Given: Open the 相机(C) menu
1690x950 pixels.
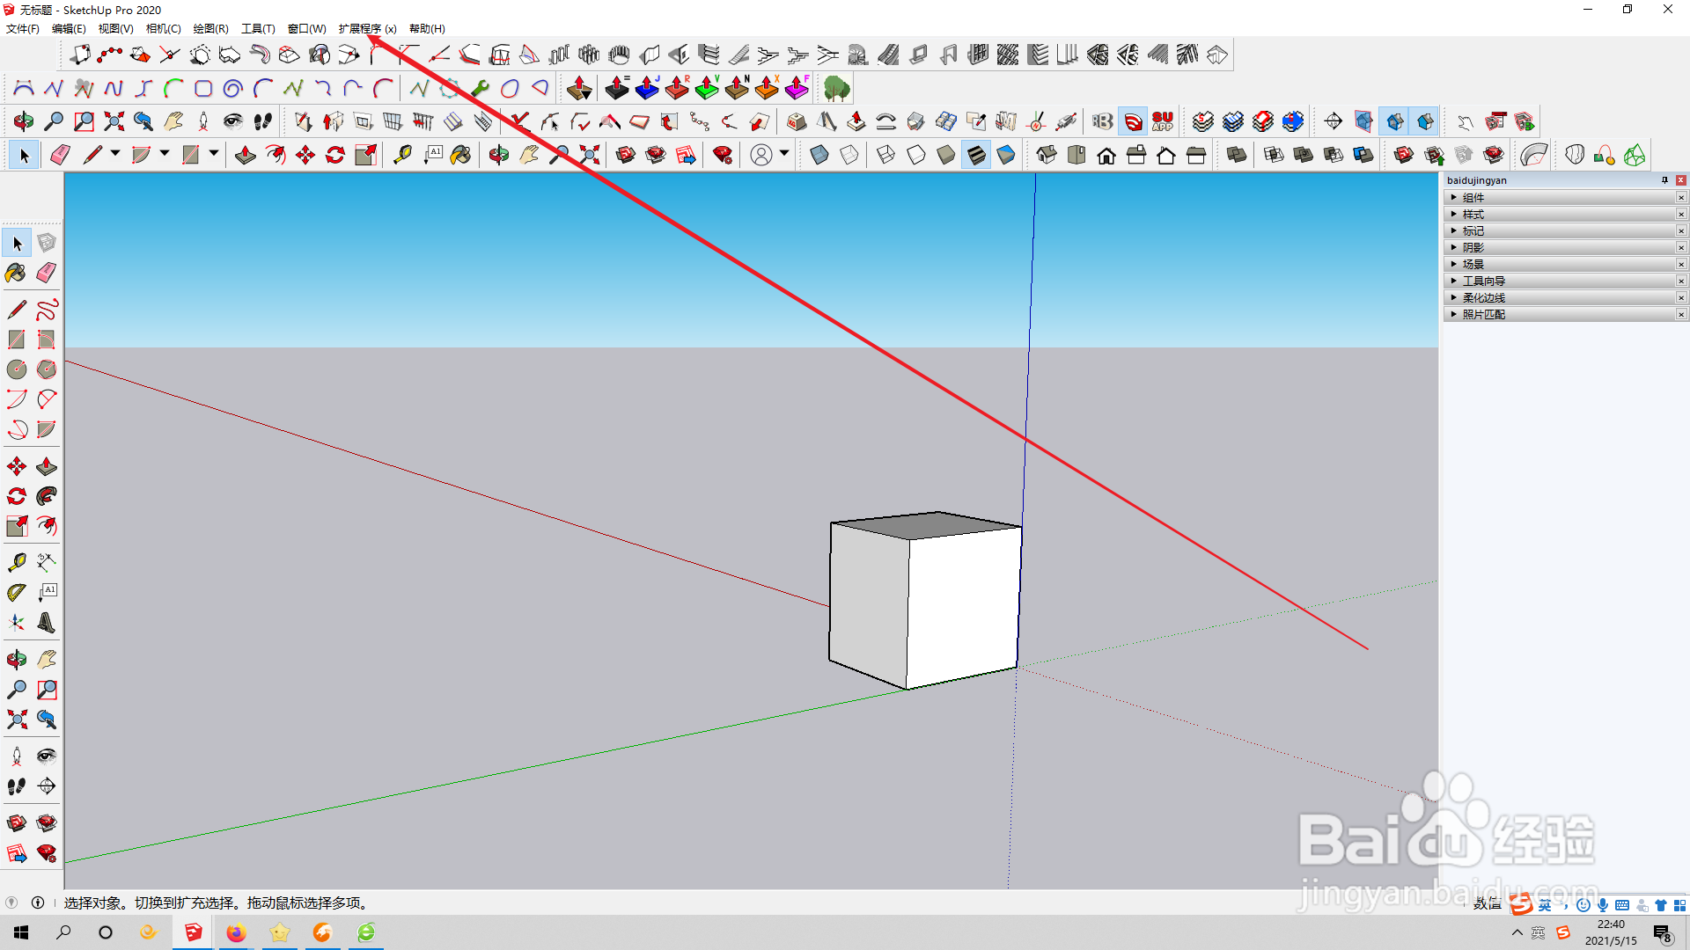Looking at the screenshot, I should 164,29.
